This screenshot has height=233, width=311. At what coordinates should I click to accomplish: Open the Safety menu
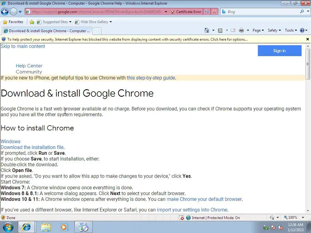[x=274, y=30]
